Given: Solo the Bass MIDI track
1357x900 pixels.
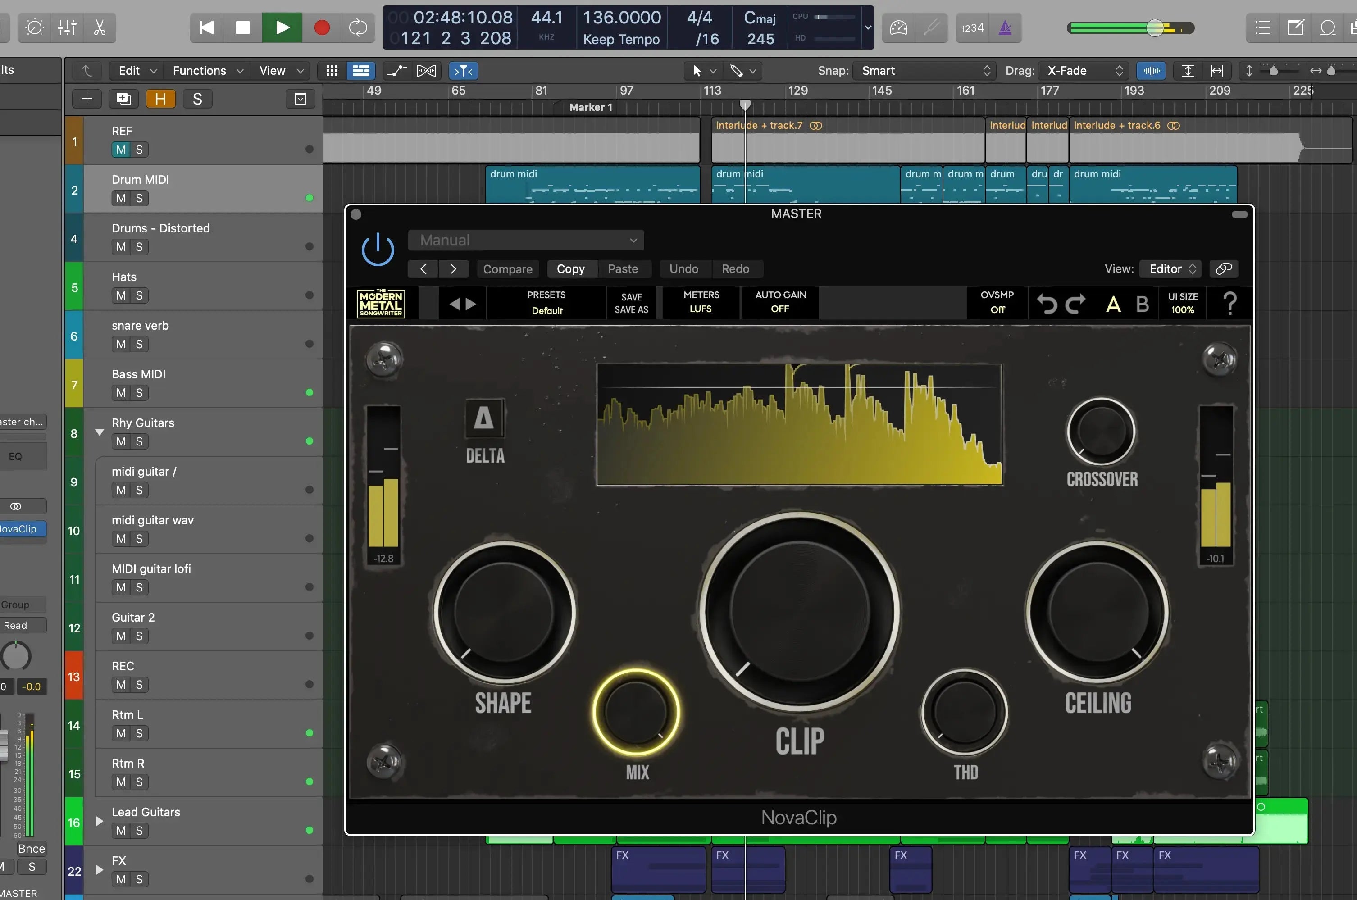Looking at the screenshot, I should (139, 393).
